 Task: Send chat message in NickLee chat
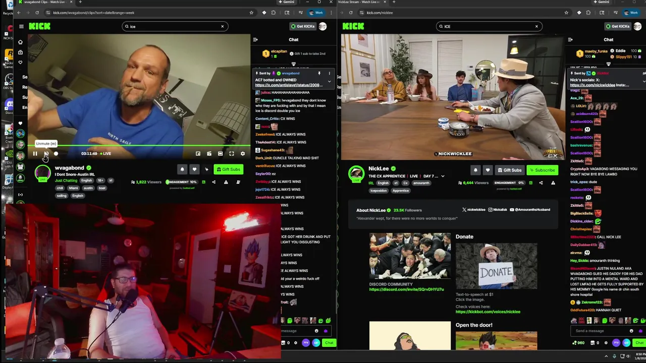[639, 343]
